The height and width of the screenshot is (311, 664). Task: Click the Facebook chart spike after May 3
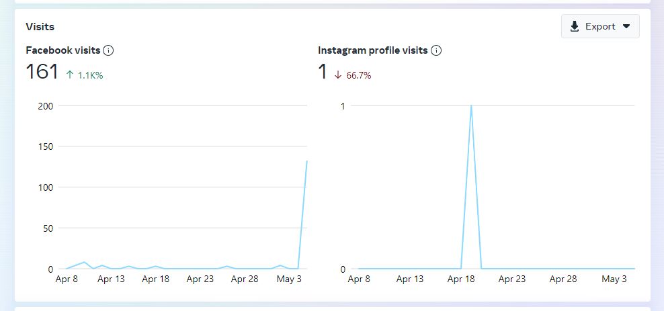306,162
